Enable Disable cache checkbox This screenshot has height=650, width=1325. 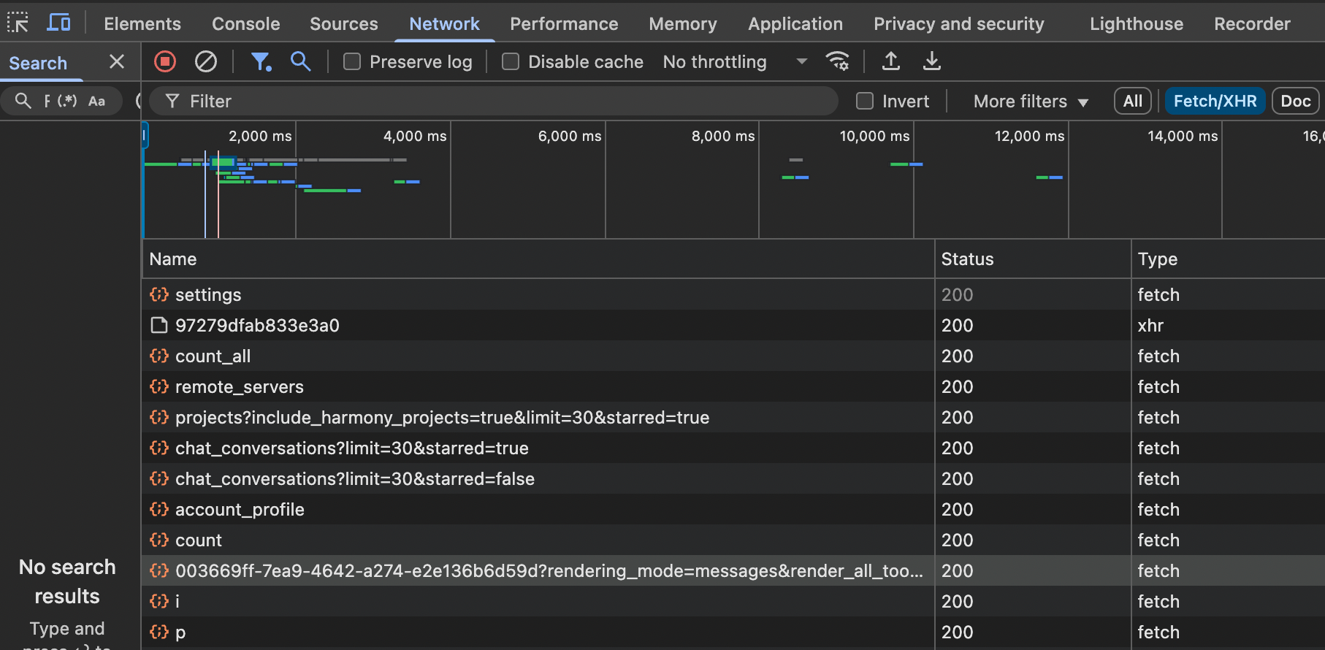[x=511, y=62]
